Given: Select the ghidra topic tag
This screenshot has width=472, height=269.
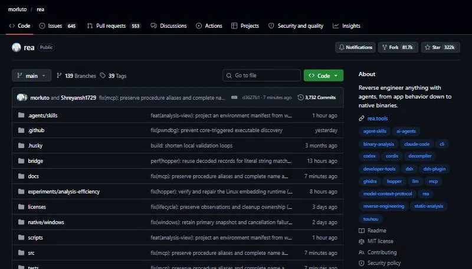Looking at the screenshot, I should [x=370, y=181].
